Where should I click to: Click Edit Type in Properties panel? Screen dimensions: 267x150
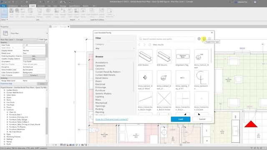(x=43, y=40)
